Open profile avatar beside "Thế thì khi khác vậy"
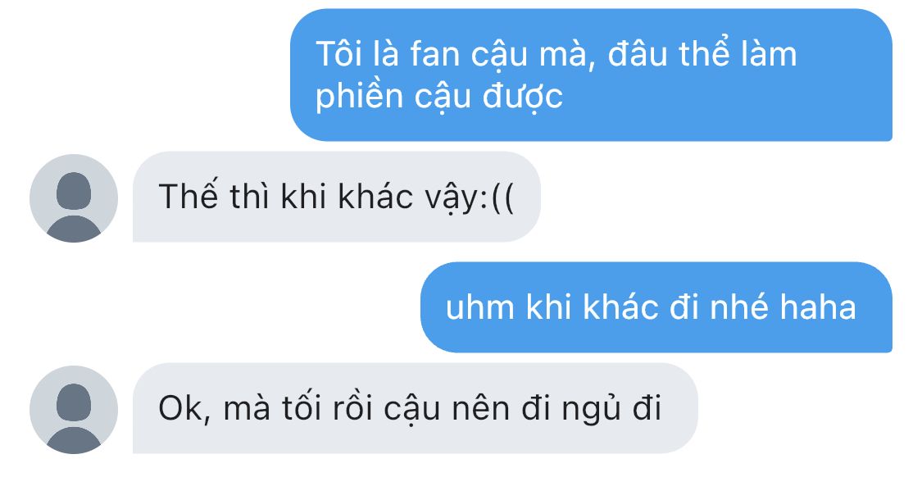The height and width of the screenshot is (477, 922). tap(74, 198)
